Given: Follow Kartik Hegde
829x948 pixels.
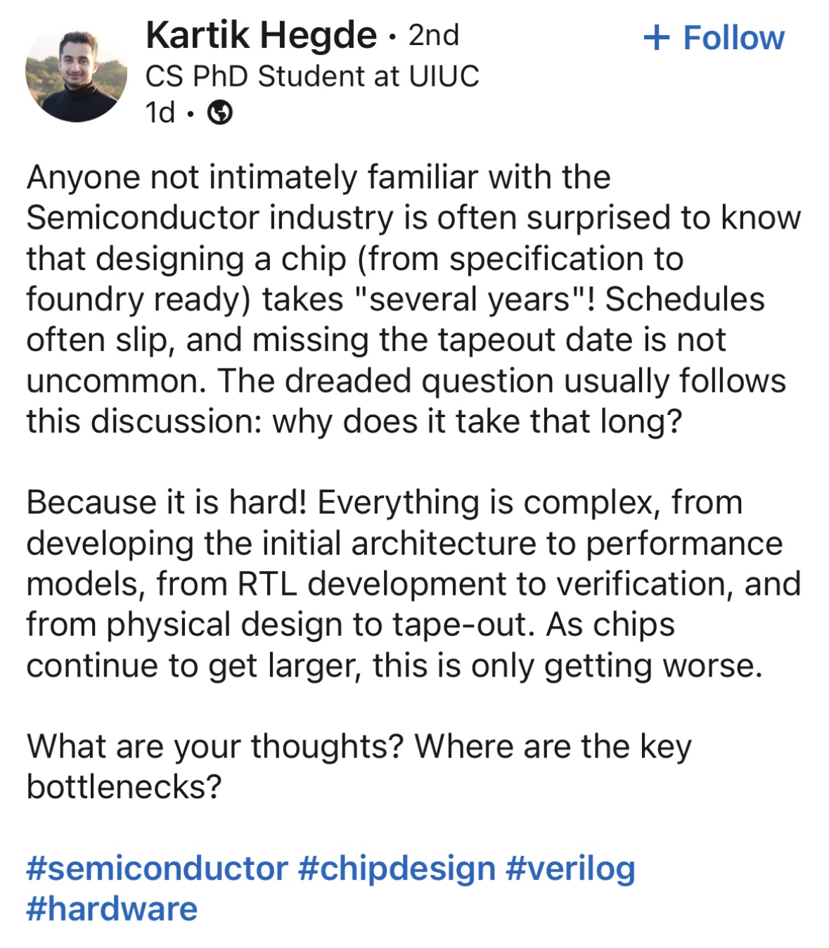Looking at the screenshot, I should (714, 38).
